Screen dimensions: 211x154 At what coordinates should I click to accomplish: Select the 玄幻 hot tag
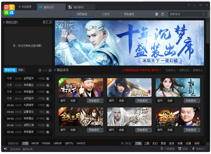(155, 143)
